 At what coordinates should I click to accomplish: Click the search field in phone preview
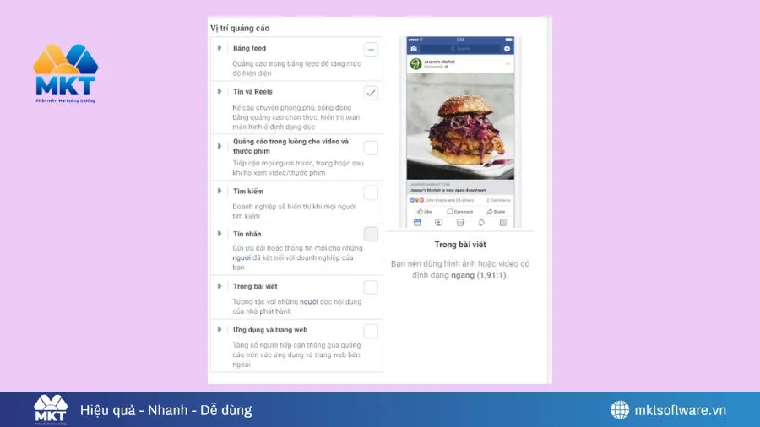pyautogui.click(x=460, y=49)
